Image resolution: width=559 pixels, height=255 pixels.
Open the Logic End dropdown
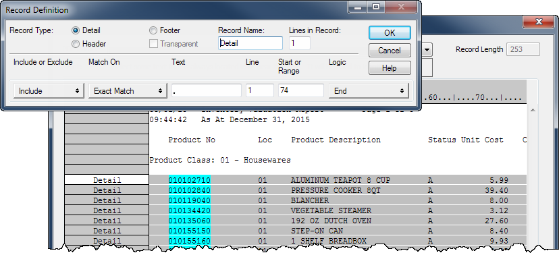[369, 91]
